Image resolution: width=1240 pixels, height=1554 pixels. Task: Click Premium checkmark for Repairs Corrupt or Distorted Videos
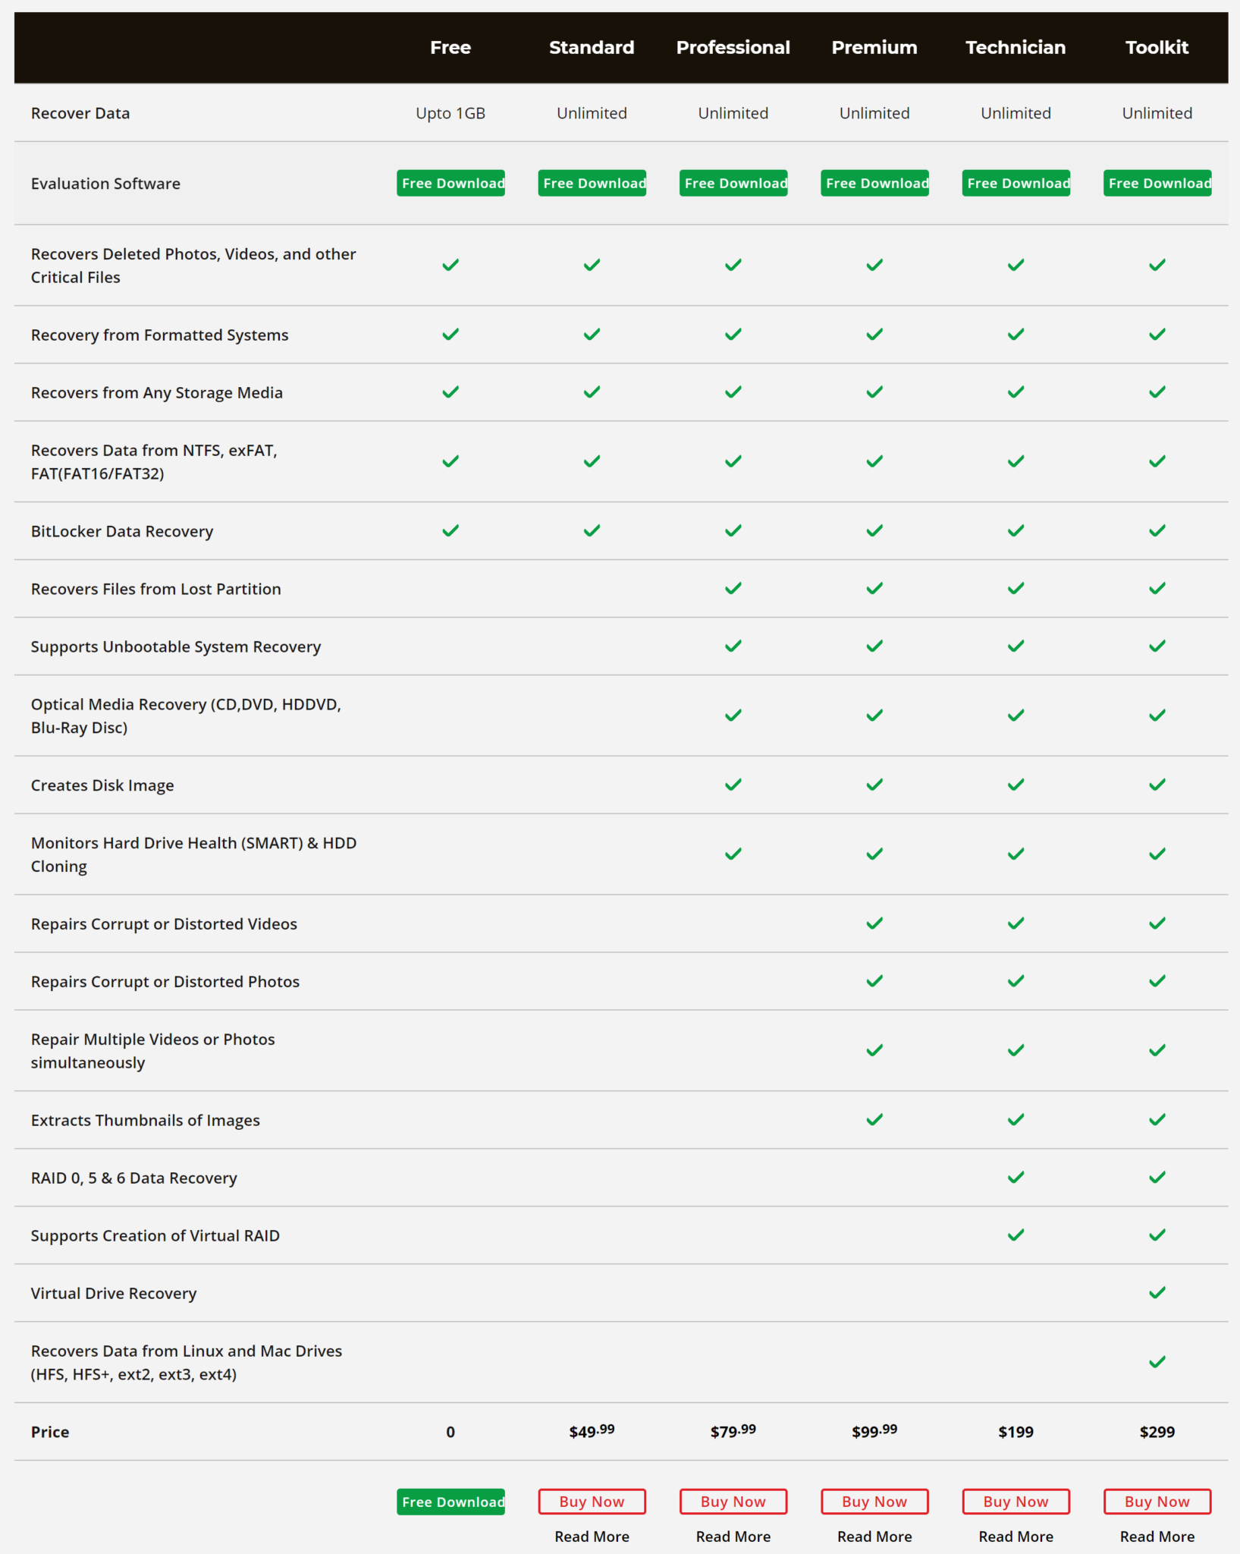click(x=874, y=923)
